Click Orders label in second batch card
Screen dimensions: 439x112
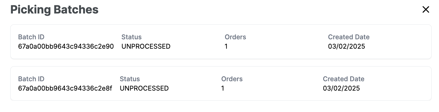(x=232, y=79)
